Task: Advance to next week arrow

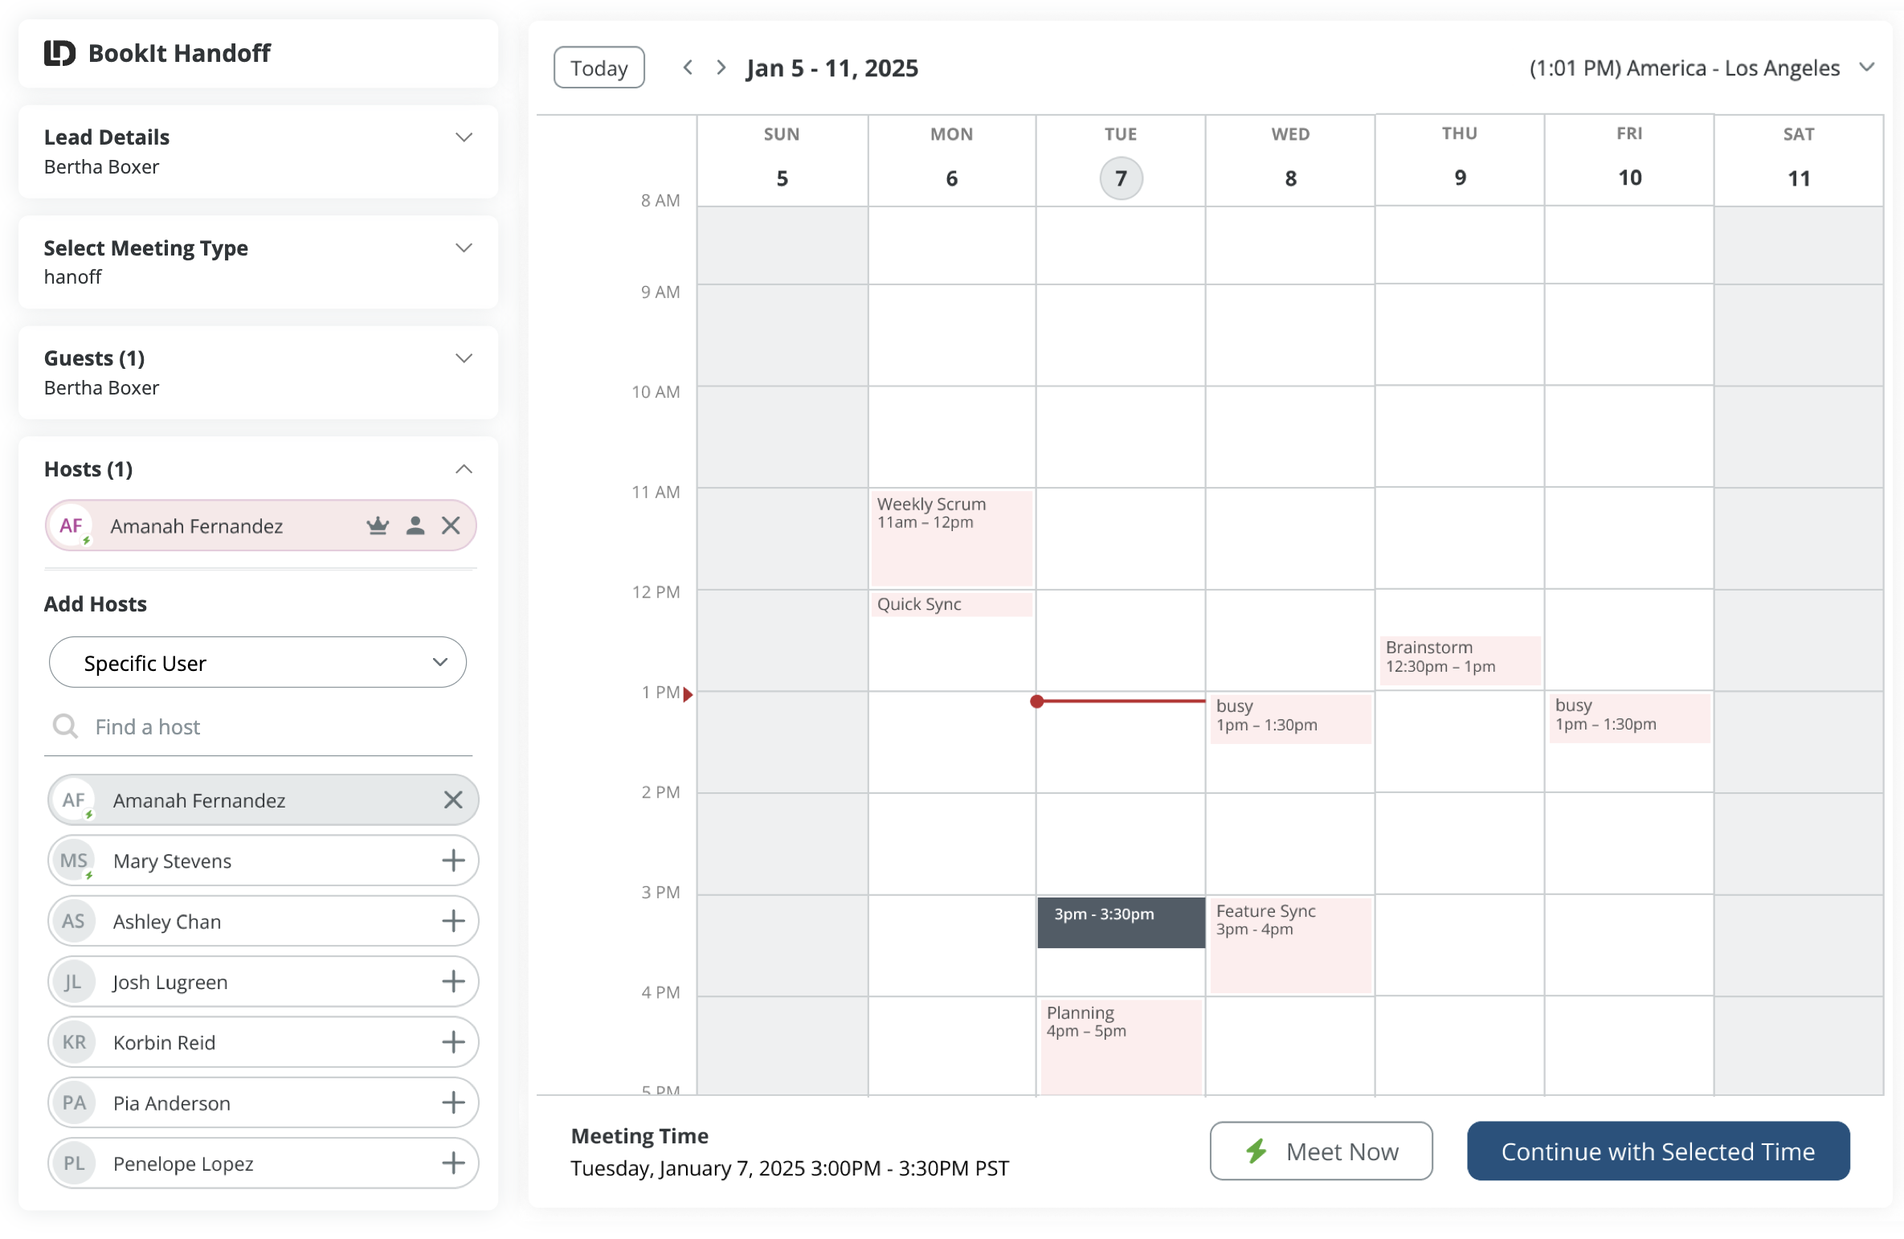Action: (721, 67)
